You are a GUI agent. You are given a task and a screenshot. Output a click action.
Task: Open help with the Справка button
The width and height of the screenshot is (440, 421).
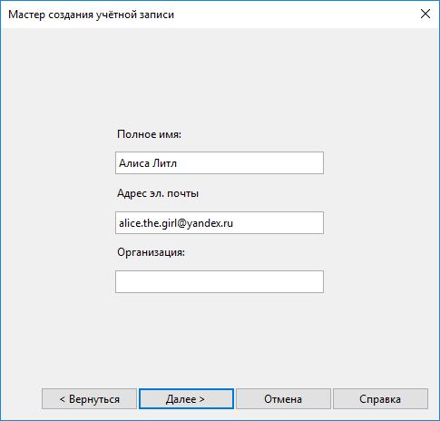pyautogui.click(x=380, y=399)
